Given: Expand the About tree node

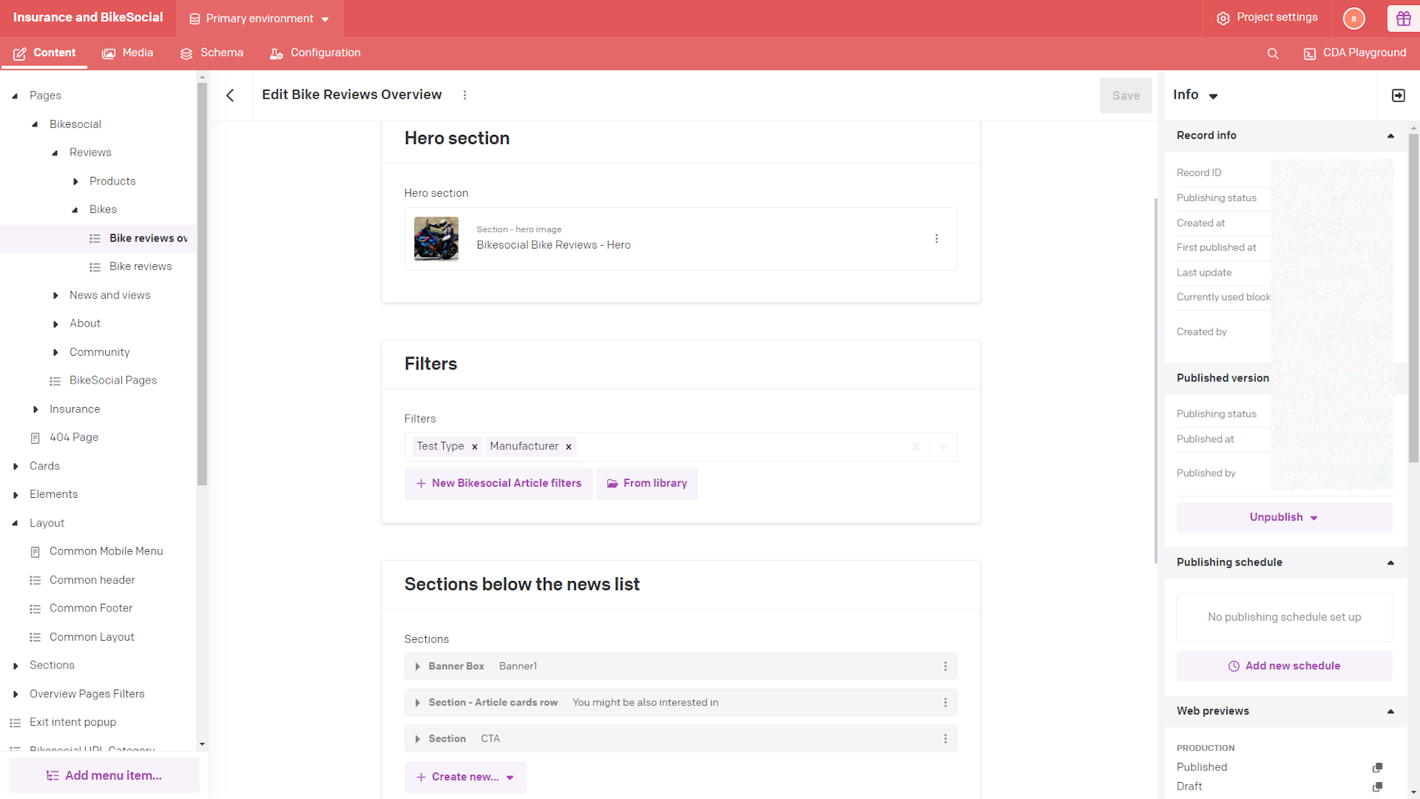Looking at the screenshot, I should pyautogui.click(x=55, y=324).
